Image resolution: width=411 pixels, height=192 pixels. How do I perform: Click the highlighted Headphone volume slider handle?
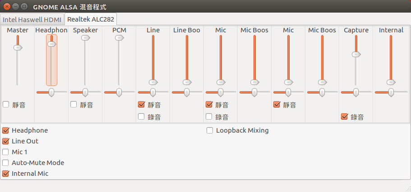pyautogui.click(x=51, y=44)
